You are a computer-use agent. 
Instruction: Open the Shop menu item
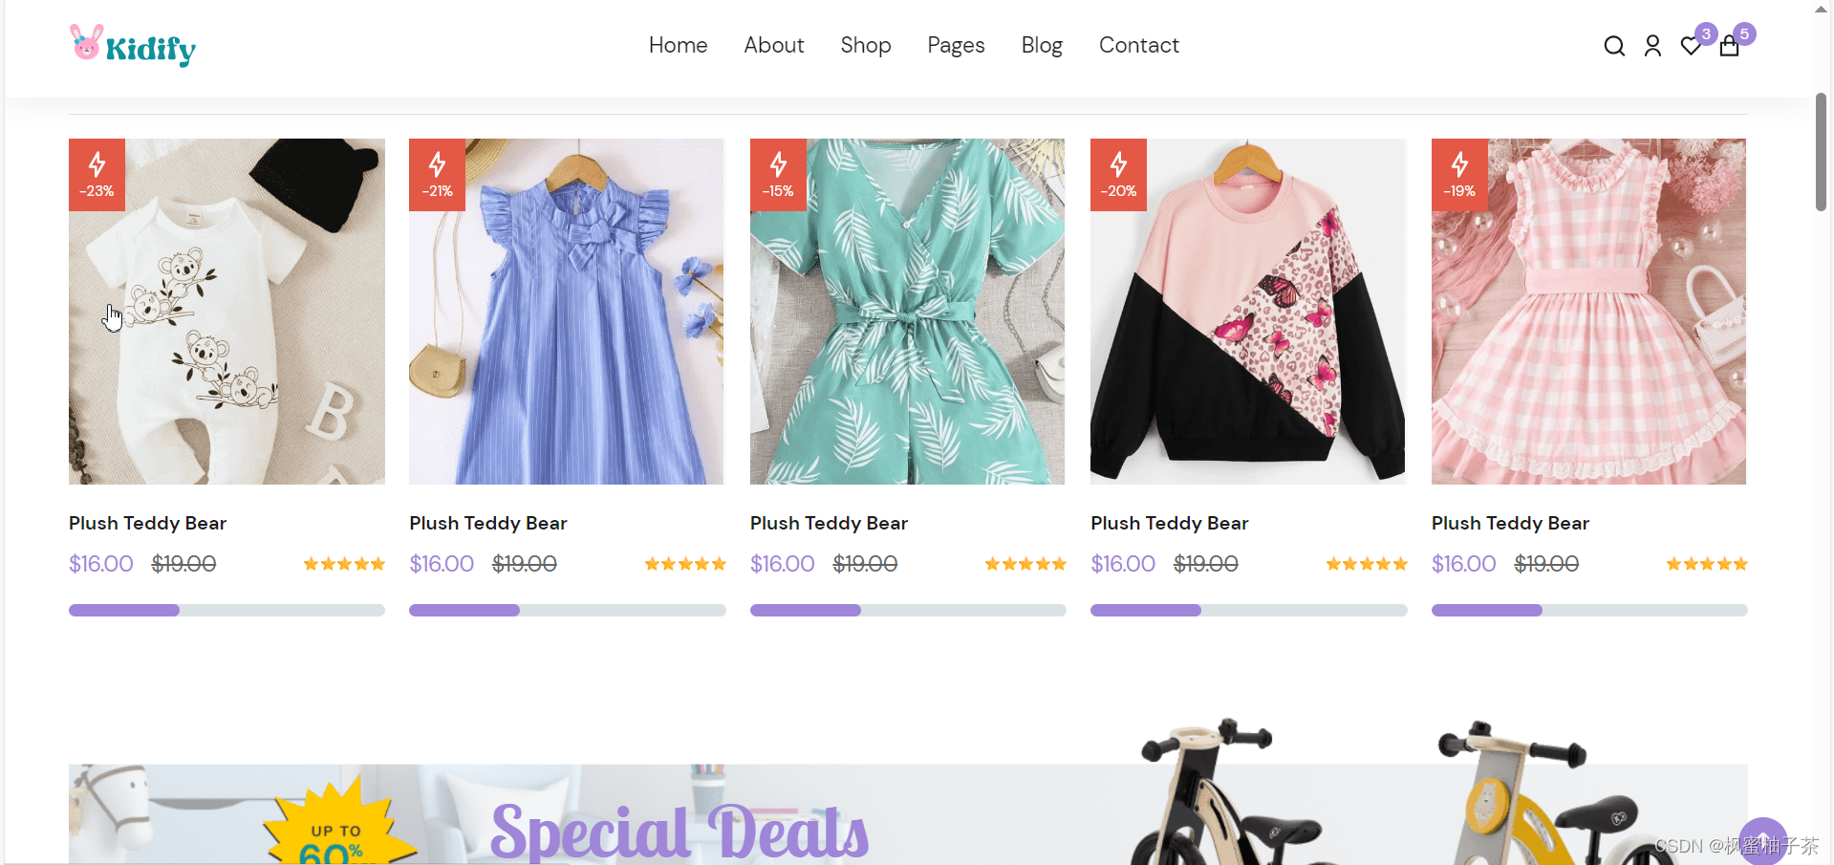[866, 45]
